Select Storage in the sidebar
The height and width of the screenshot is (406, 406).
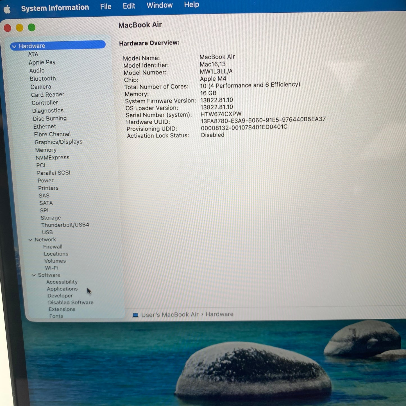pos(51,218)
